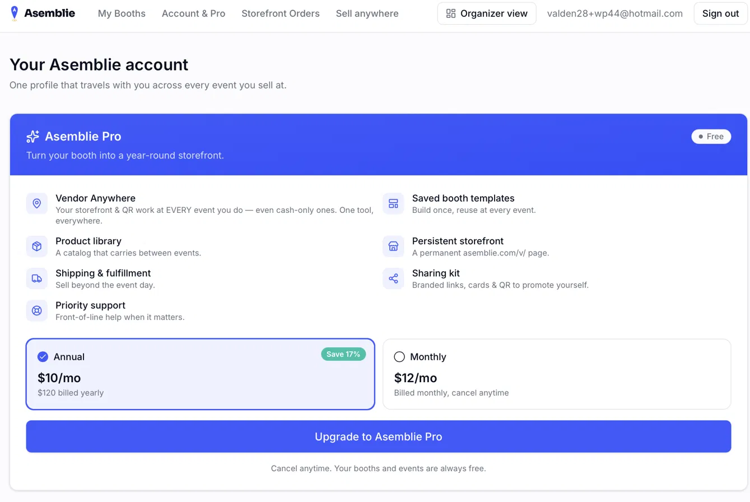Screen dimensions: 750x502
Task: Click the Persistent storefront heading
Action: pyautogui.click(x=458, y=241)
